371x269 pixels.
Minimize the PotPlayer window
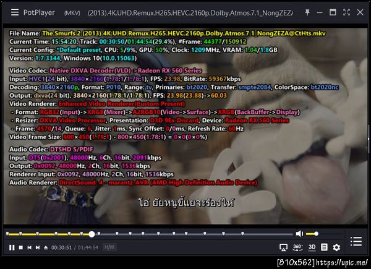click(x=320, y=12)
